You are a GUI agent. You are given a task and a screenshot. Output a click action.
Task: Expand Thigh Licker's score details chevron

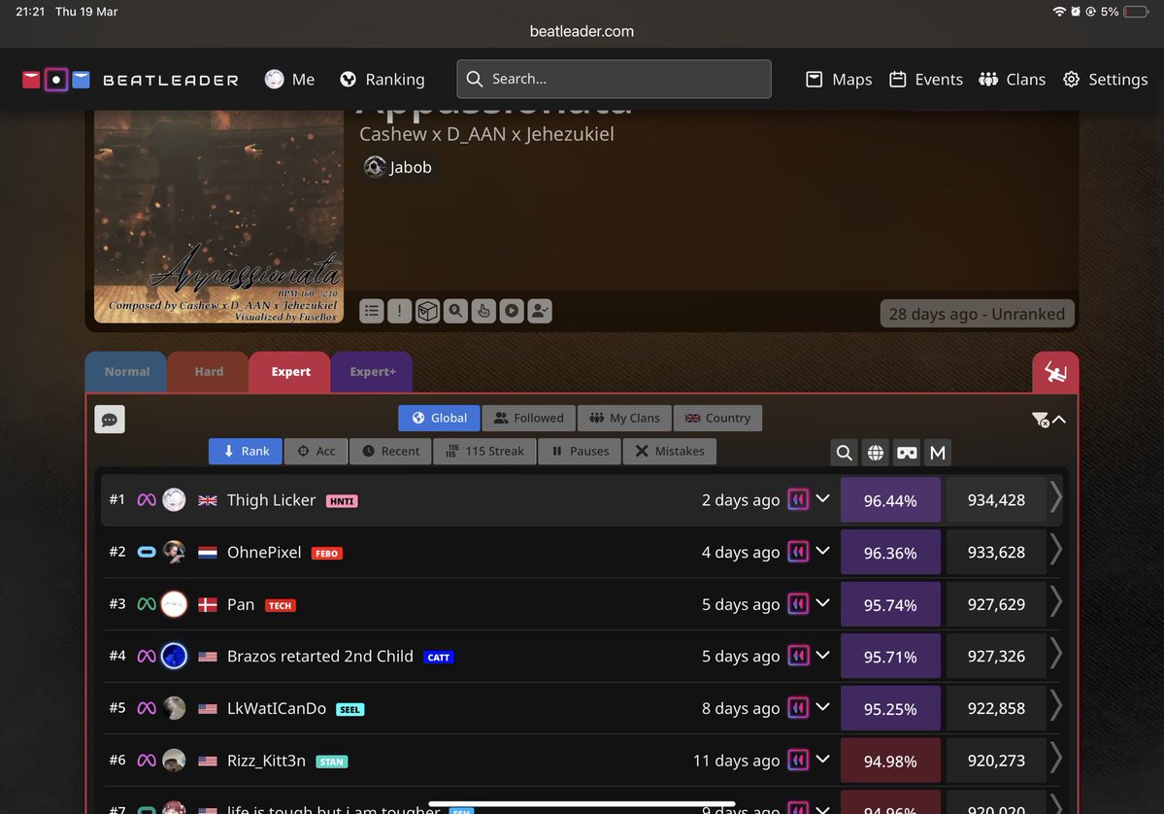tap(822, 498)
